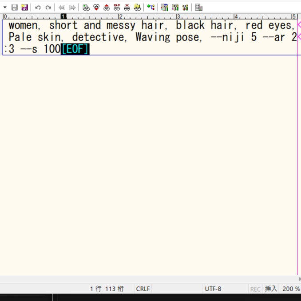Click the line and column indicator "1 行 113 桁"
Viewport: 301px width, 301px height.
pos(107,289)
